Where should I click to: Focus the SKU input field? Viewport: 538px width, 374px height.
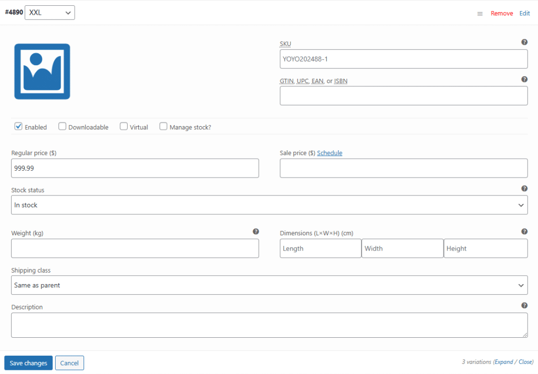[x=403, y=59]
